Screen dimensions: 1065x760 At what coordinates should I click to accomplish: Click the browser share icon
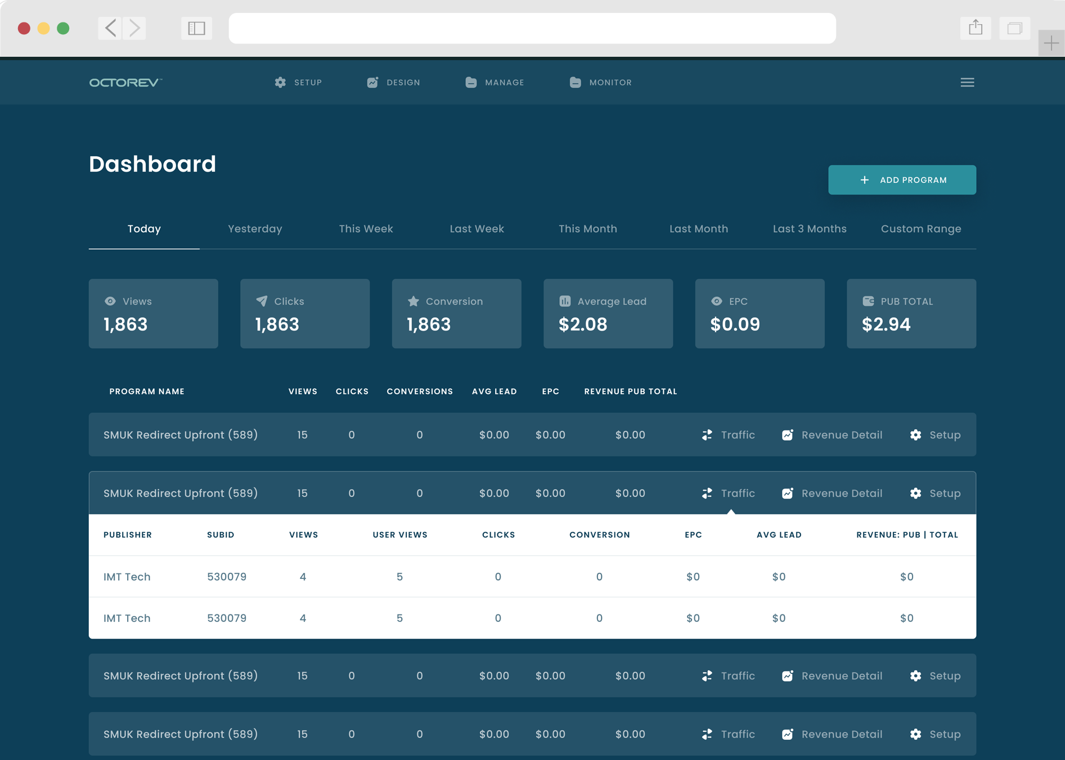[x=975, y=28]
